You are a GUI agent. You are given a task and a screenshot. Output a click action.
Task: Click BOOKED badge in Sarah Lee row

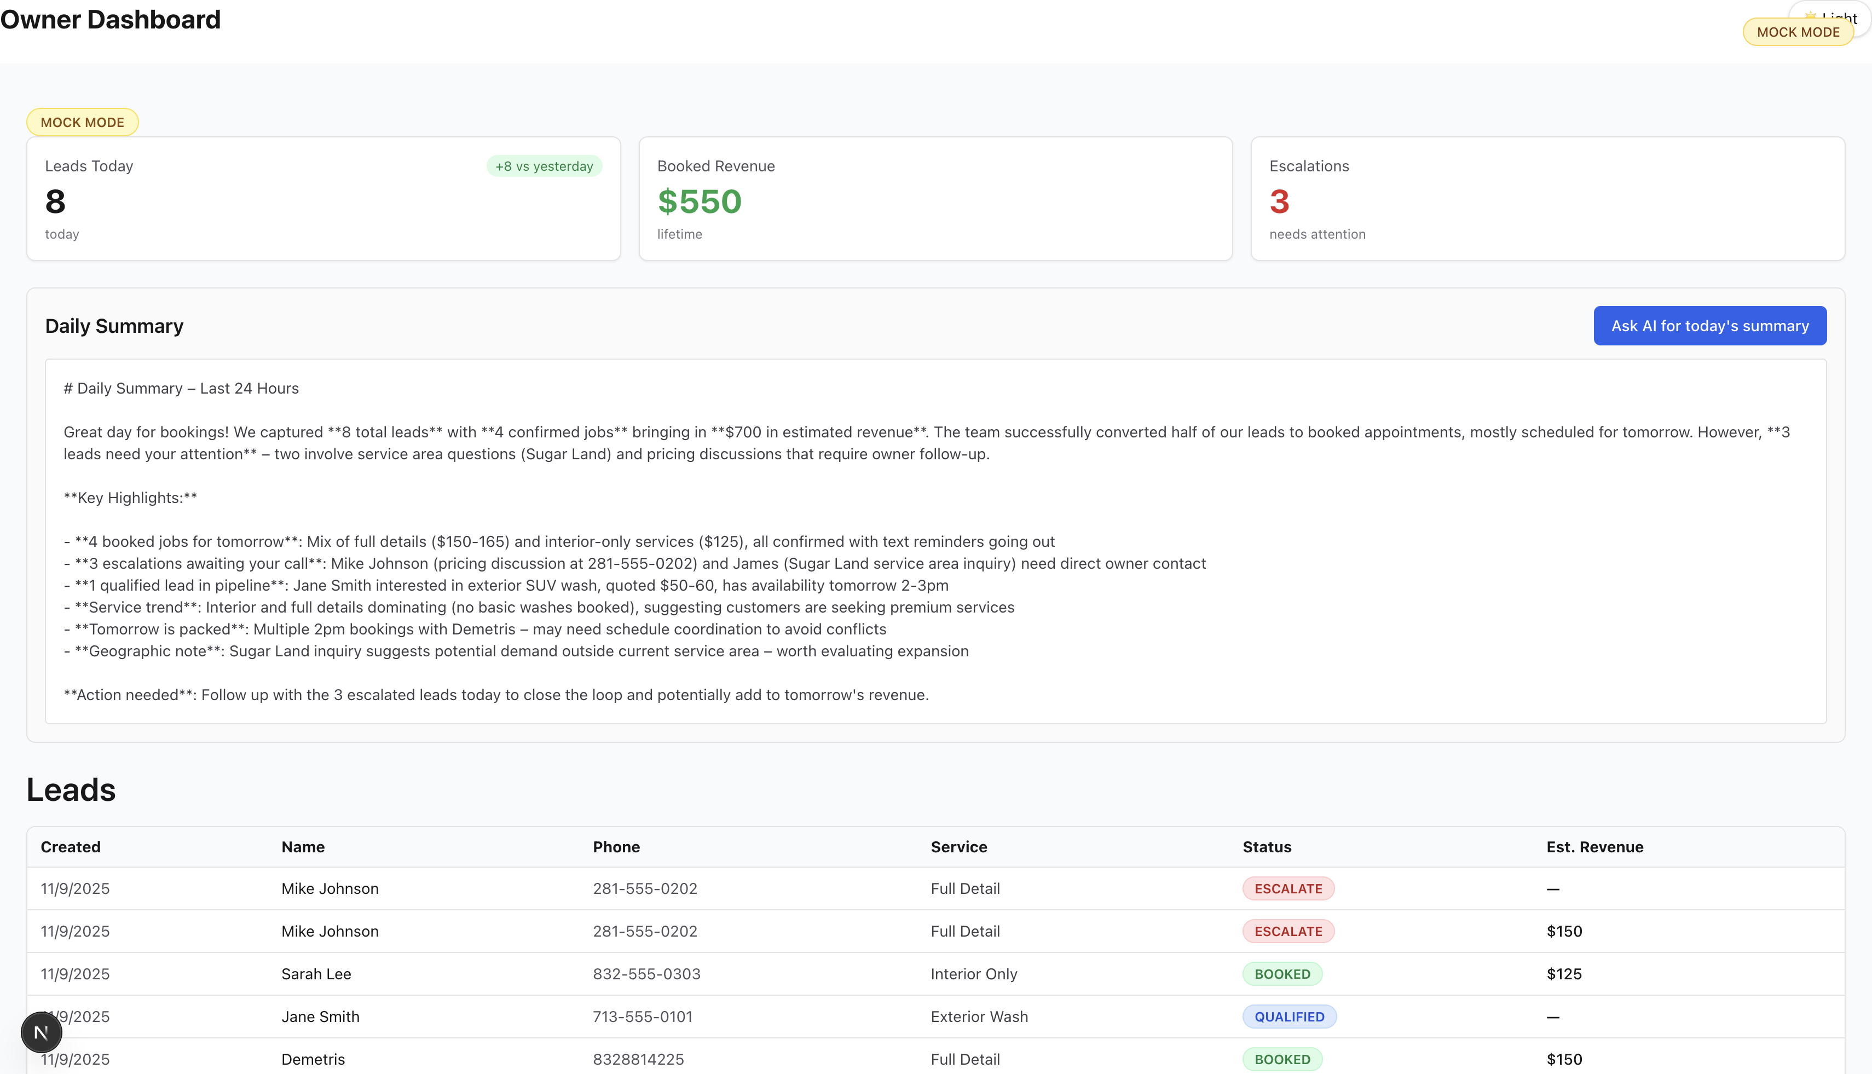coord(1282,974)
